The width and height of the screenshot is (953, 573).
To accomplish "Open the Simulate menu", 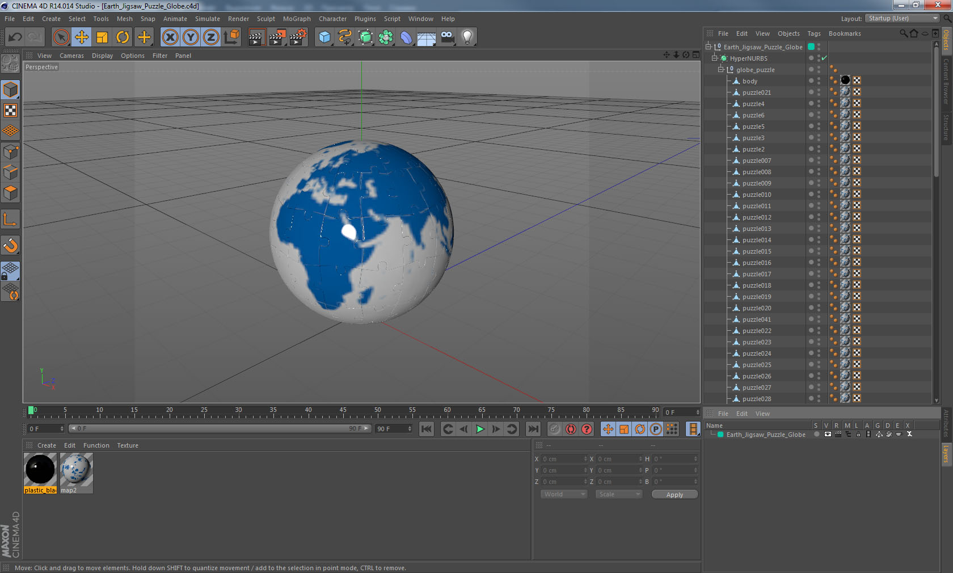I will coord(208,19).
